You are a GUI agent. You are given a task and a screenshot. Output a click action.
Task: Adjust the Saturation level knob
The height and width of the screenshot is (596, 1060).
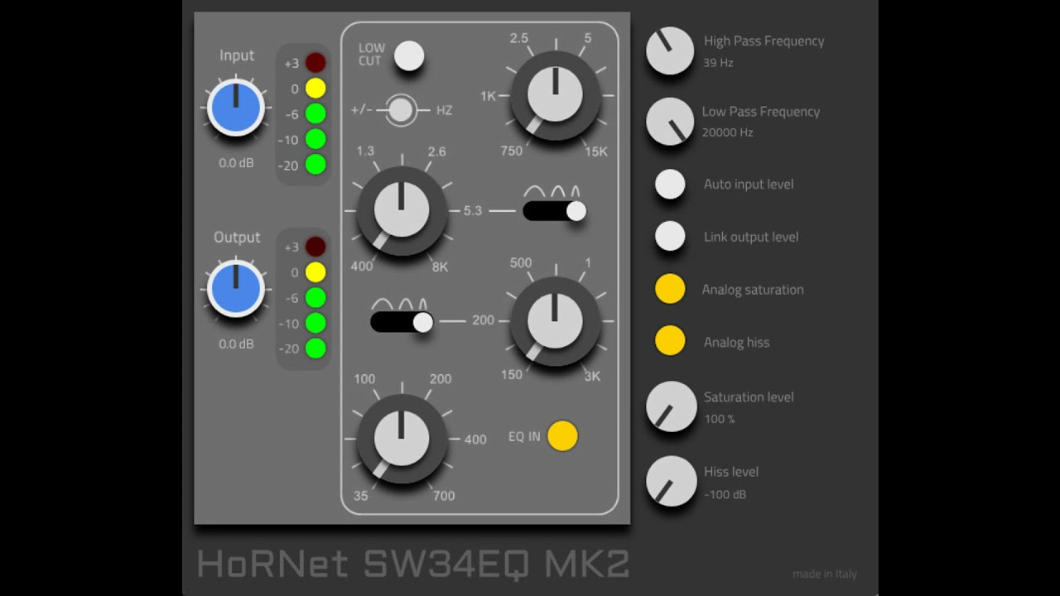click(x=670, y=406)
